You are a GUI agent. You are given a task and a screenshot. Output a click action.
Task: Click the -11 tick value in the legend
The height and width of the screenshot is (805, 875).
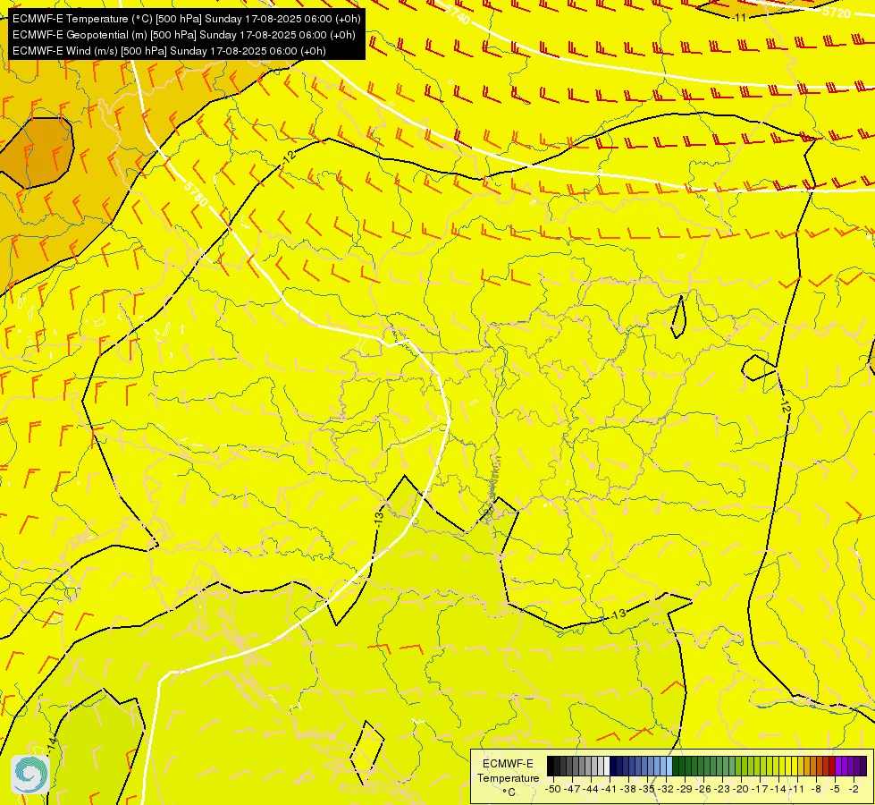[797, 789]
